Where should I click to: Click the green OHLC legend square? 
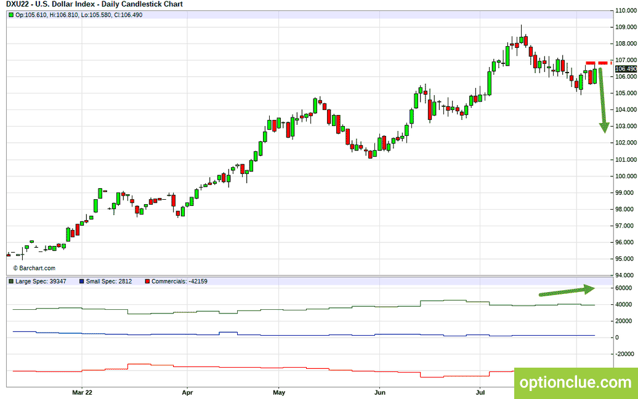(11, 15)
